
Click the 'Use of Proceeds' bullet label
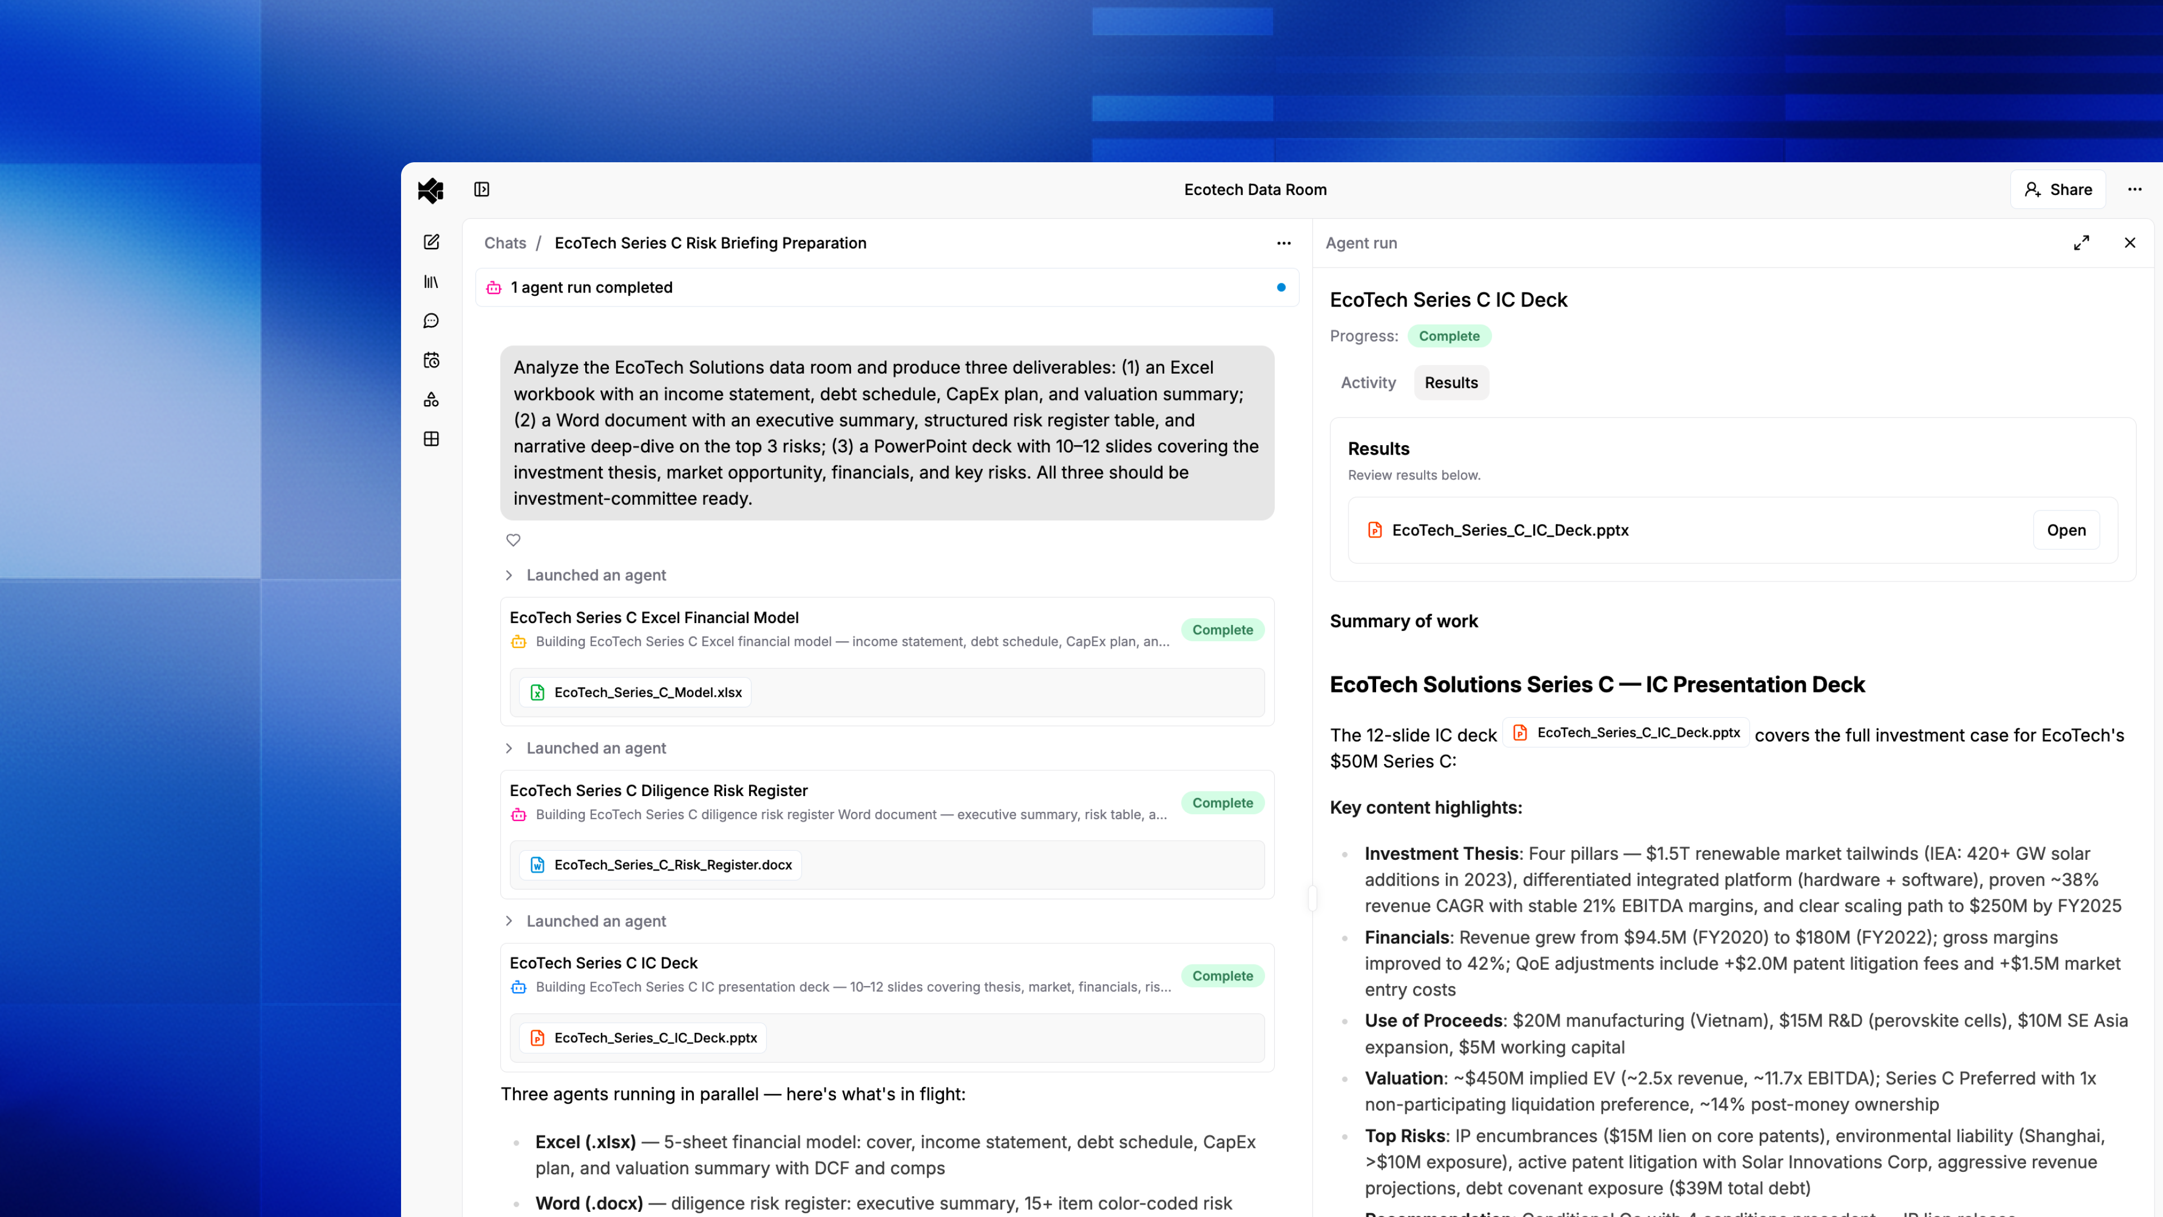tap(1434, 1021)
